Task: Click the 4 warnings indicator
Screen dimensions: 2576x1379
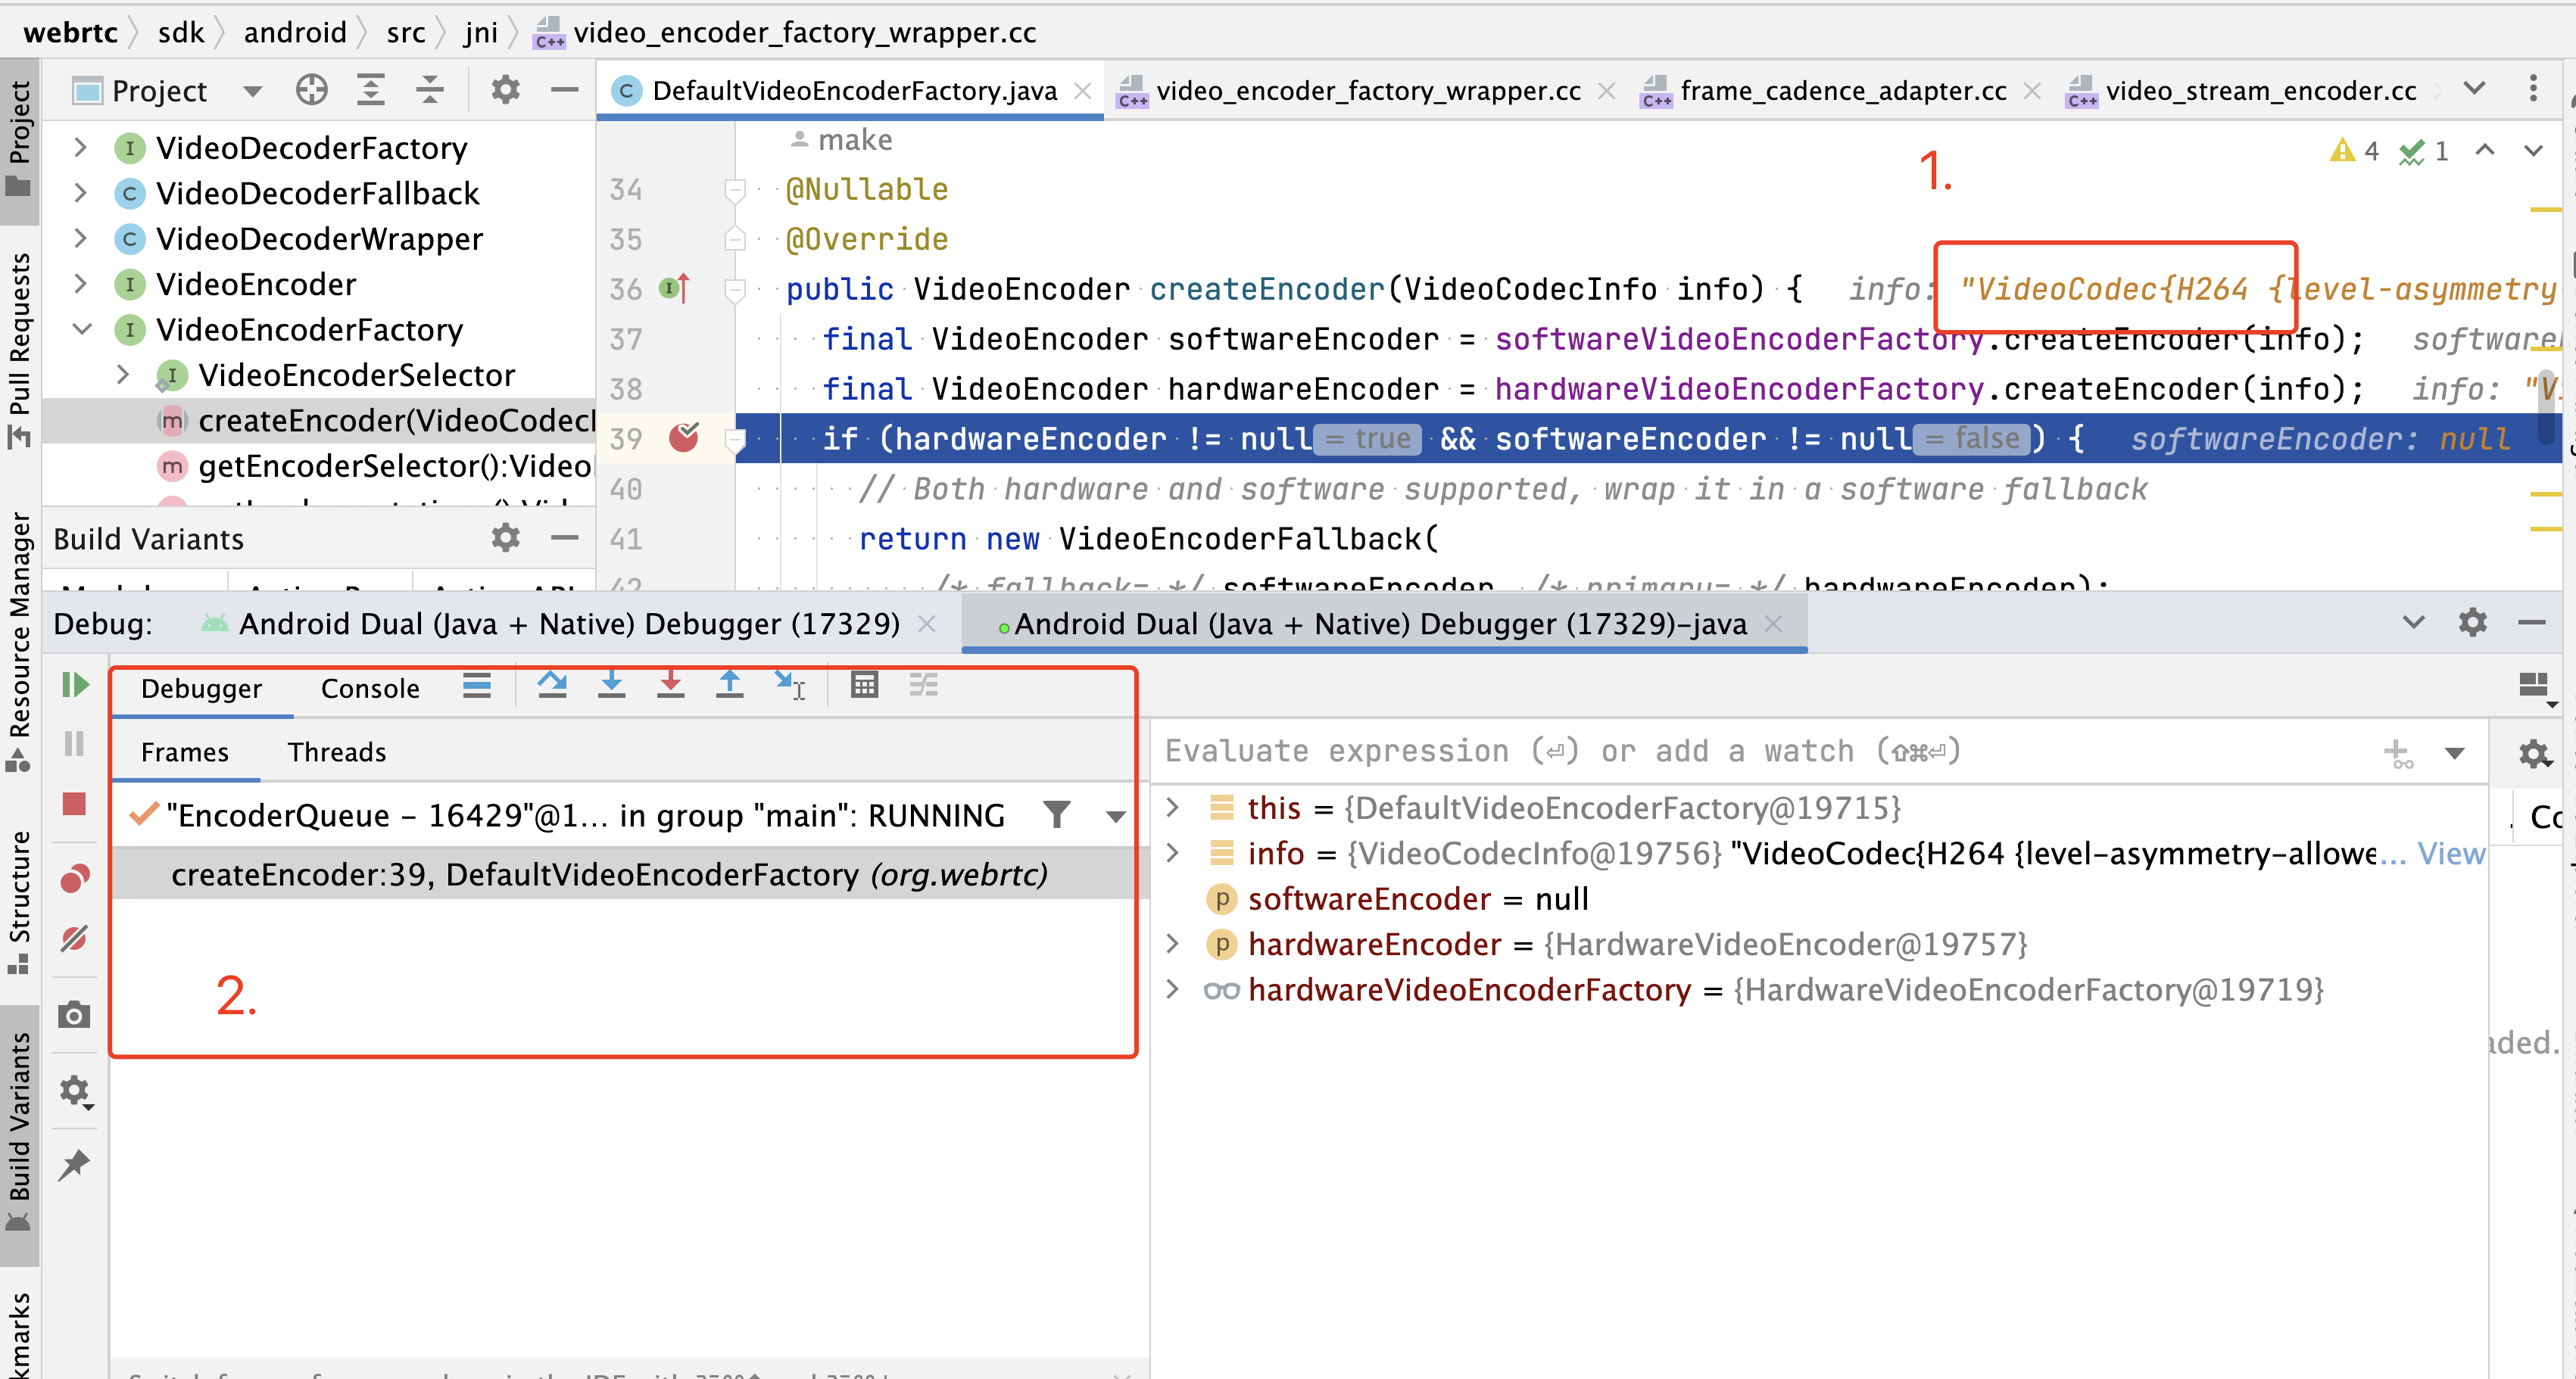Action: pyautogui.click(x=2355, y=151)
